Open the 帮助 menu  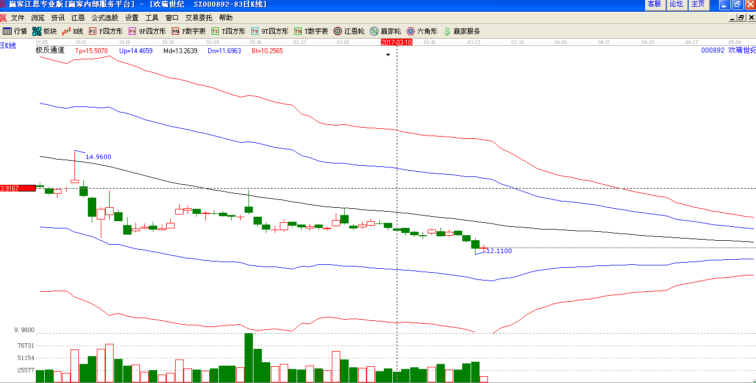pyautogui.click(x=226, y=18)
